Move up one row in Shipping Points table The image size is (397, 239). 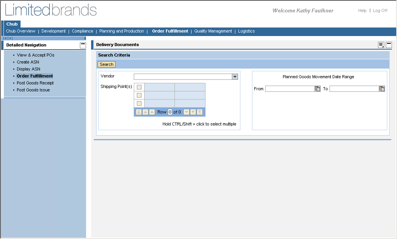point(152,112)
